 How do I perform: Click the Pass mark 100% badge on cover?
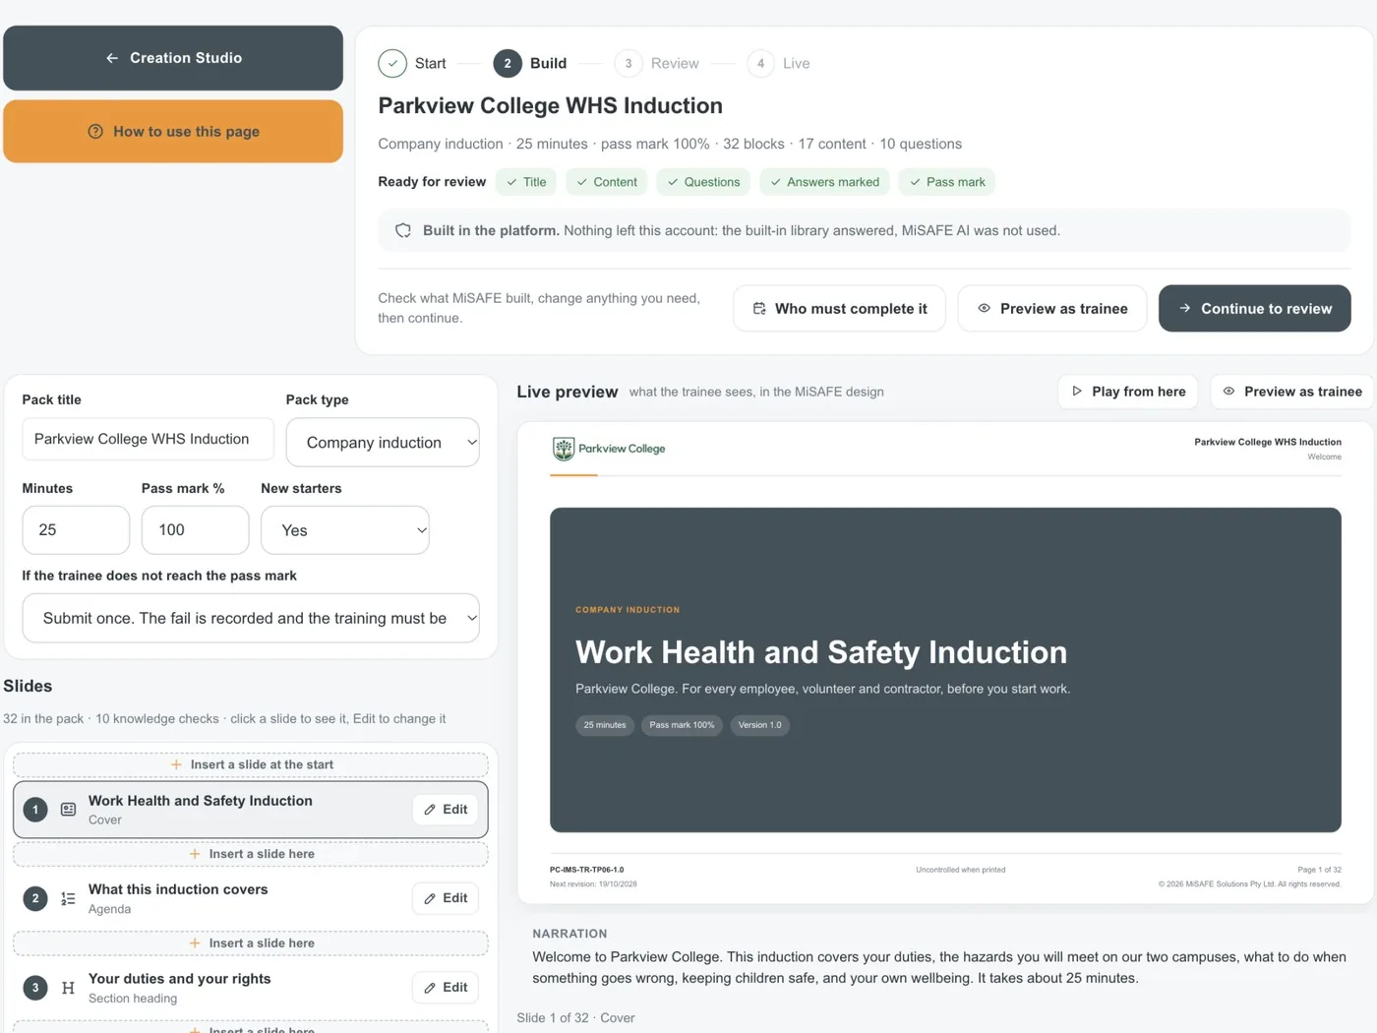[x=682, y=725]
